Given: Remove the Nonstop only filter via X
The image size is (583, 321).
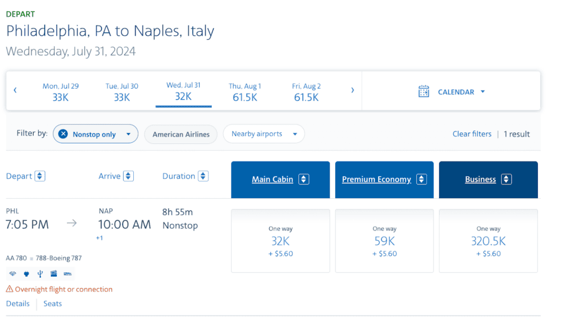Looking at the screenshot, I should pos(63,134).
